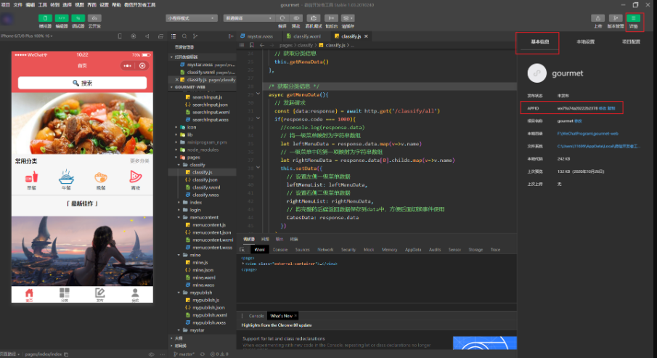Viewport: 657px width, 358px height.
Task: Click the element inspector arrow in debugger
Action: 242,249
